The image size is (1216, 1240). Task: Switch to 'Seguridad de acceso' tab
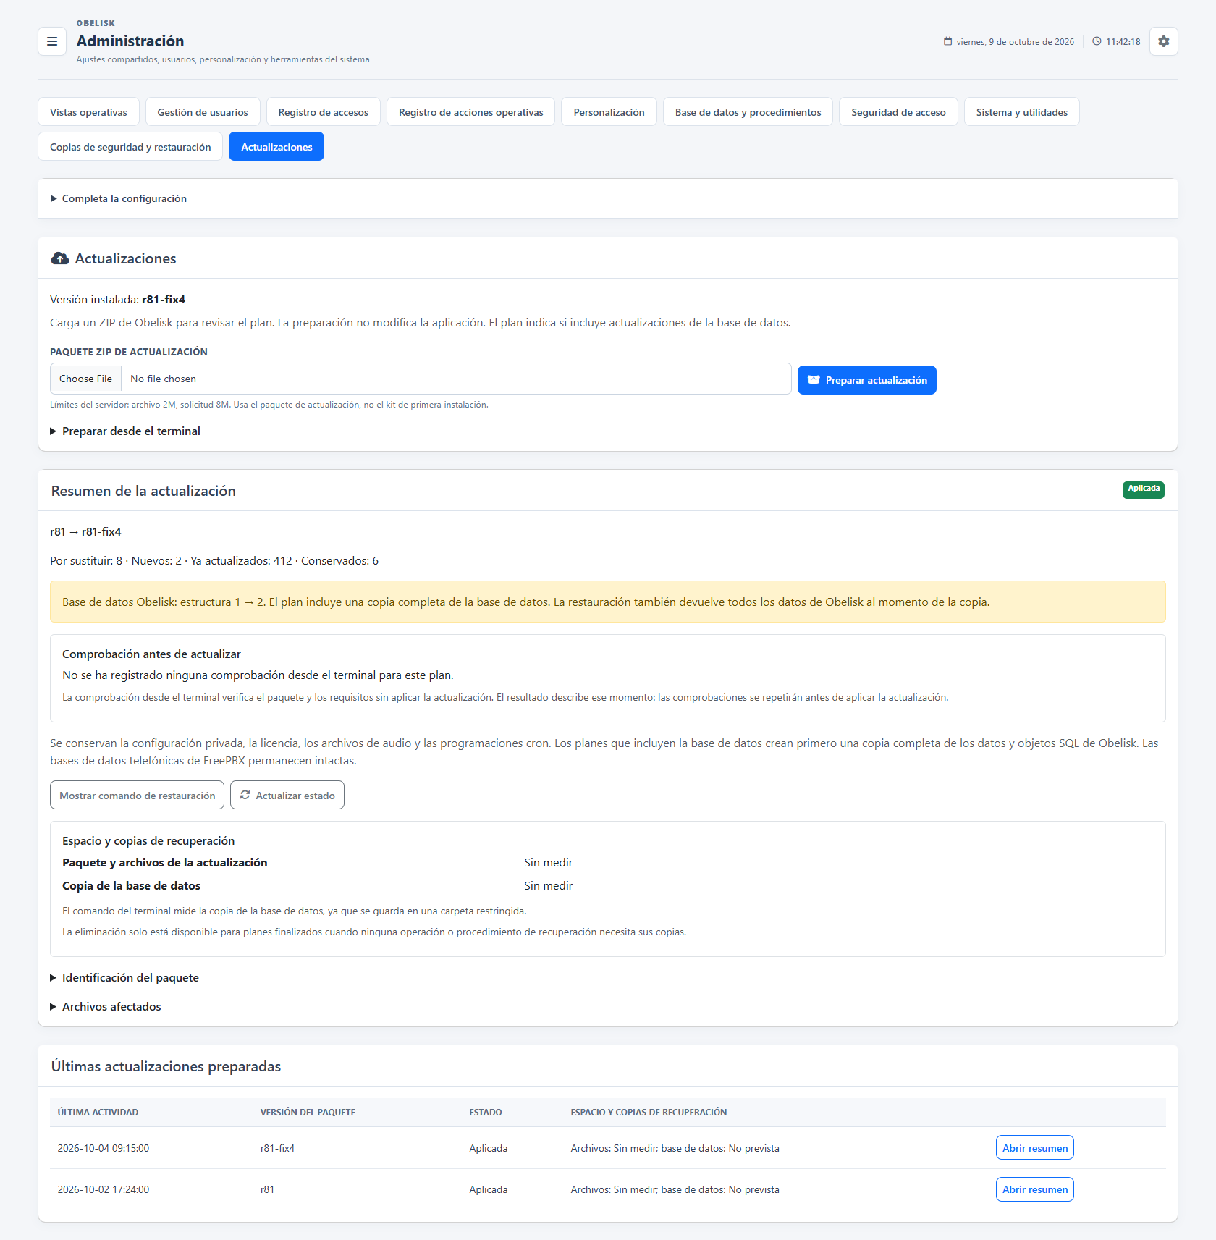[x=898, y=112]
